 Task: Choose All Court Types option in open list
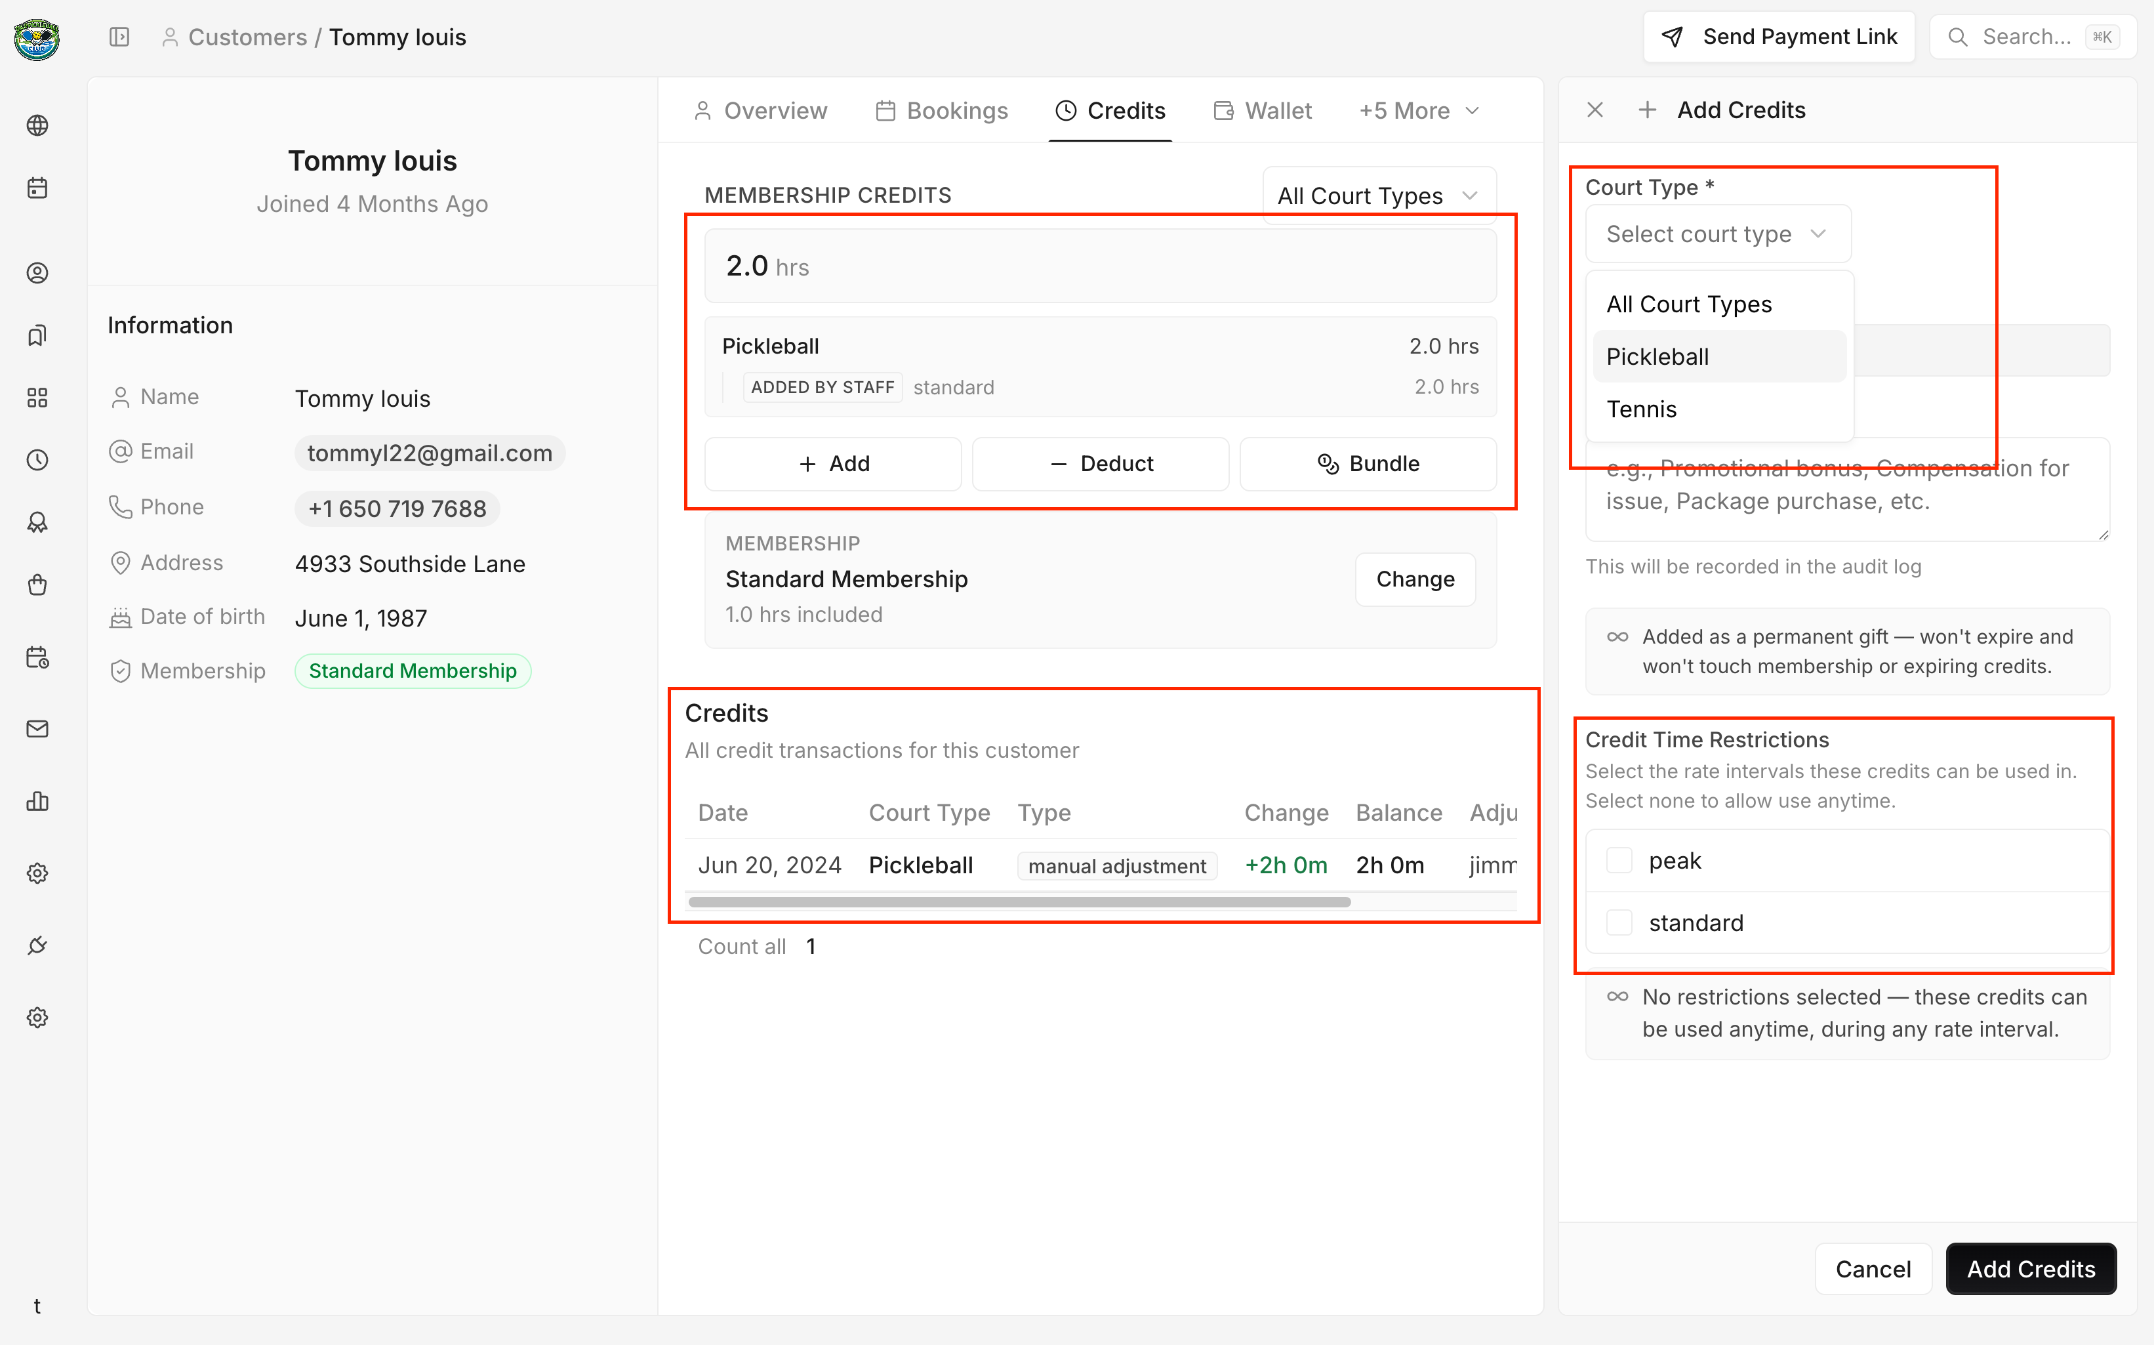coord(1718,304)
